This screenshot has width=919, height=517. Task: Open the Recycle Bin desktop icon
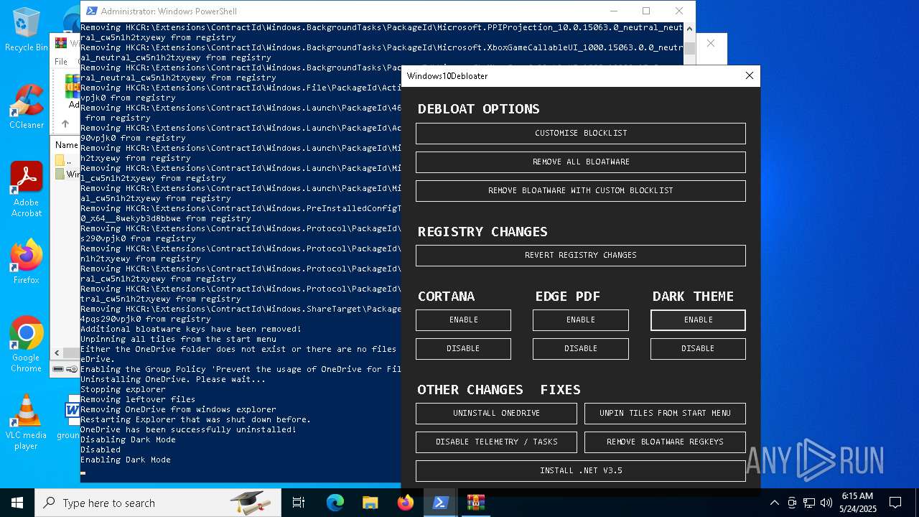click(26, 29)
